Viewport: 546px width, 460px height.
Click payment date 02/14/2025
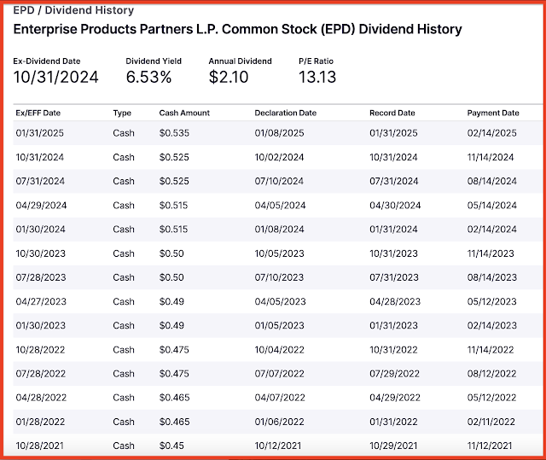pyautogui.click(x=491, y=133)
